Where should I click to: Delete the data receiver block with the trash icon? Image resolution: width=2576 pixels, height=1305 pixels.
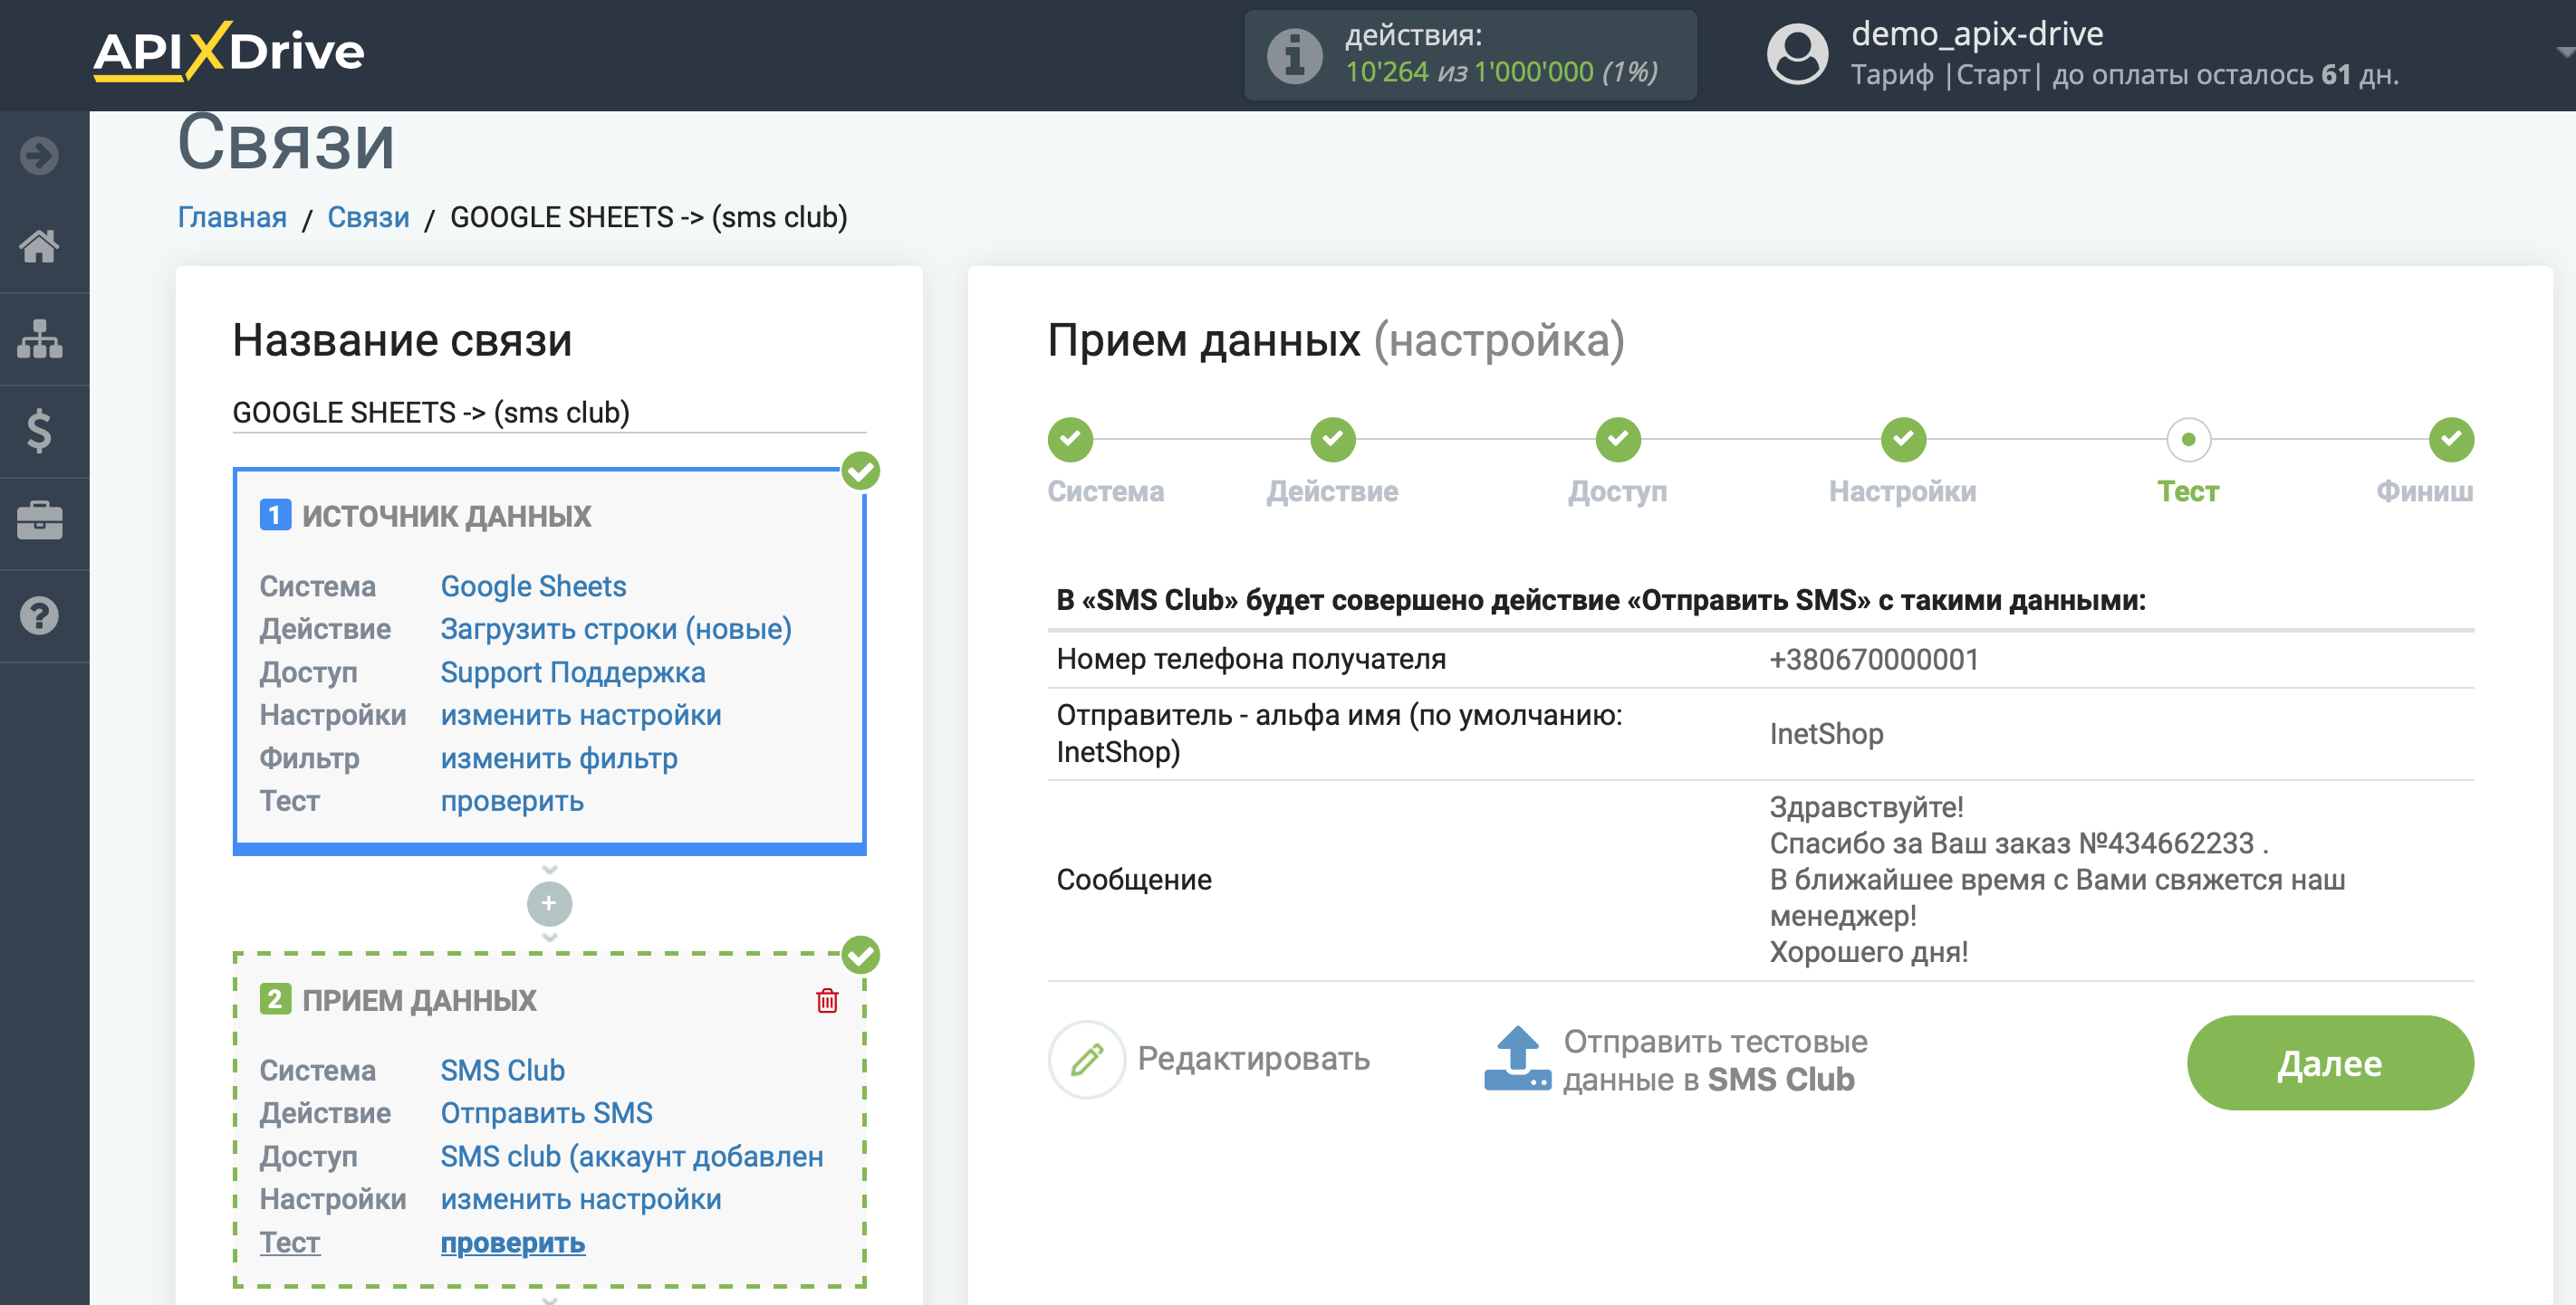pyautogui.click(x=827, y=1000)
